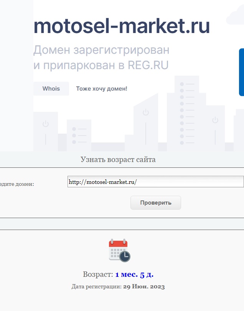Click the Whois button
The image size is (244, 311).
tap(51, 89)
